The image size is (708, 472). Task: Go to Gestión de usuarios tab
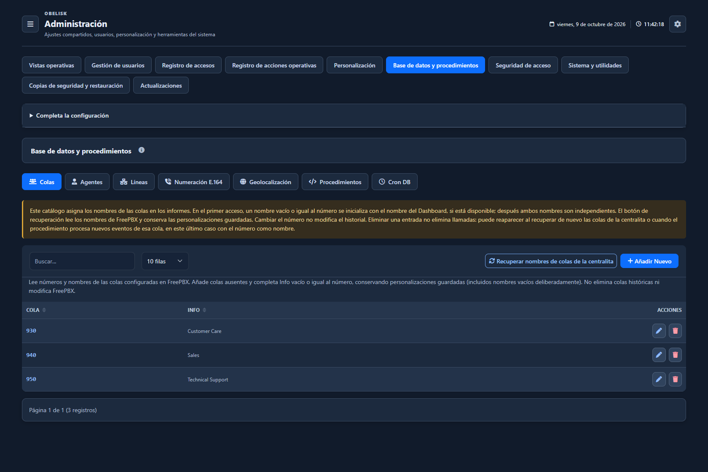[118, 65]
